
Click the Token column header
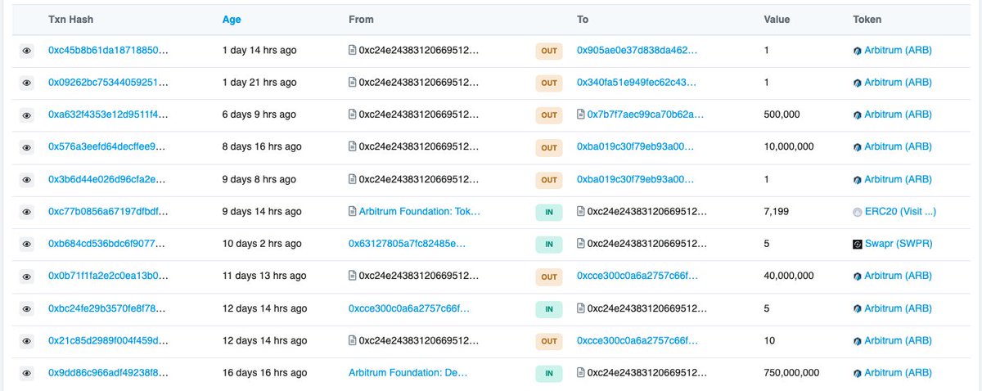tap(867, 19)
